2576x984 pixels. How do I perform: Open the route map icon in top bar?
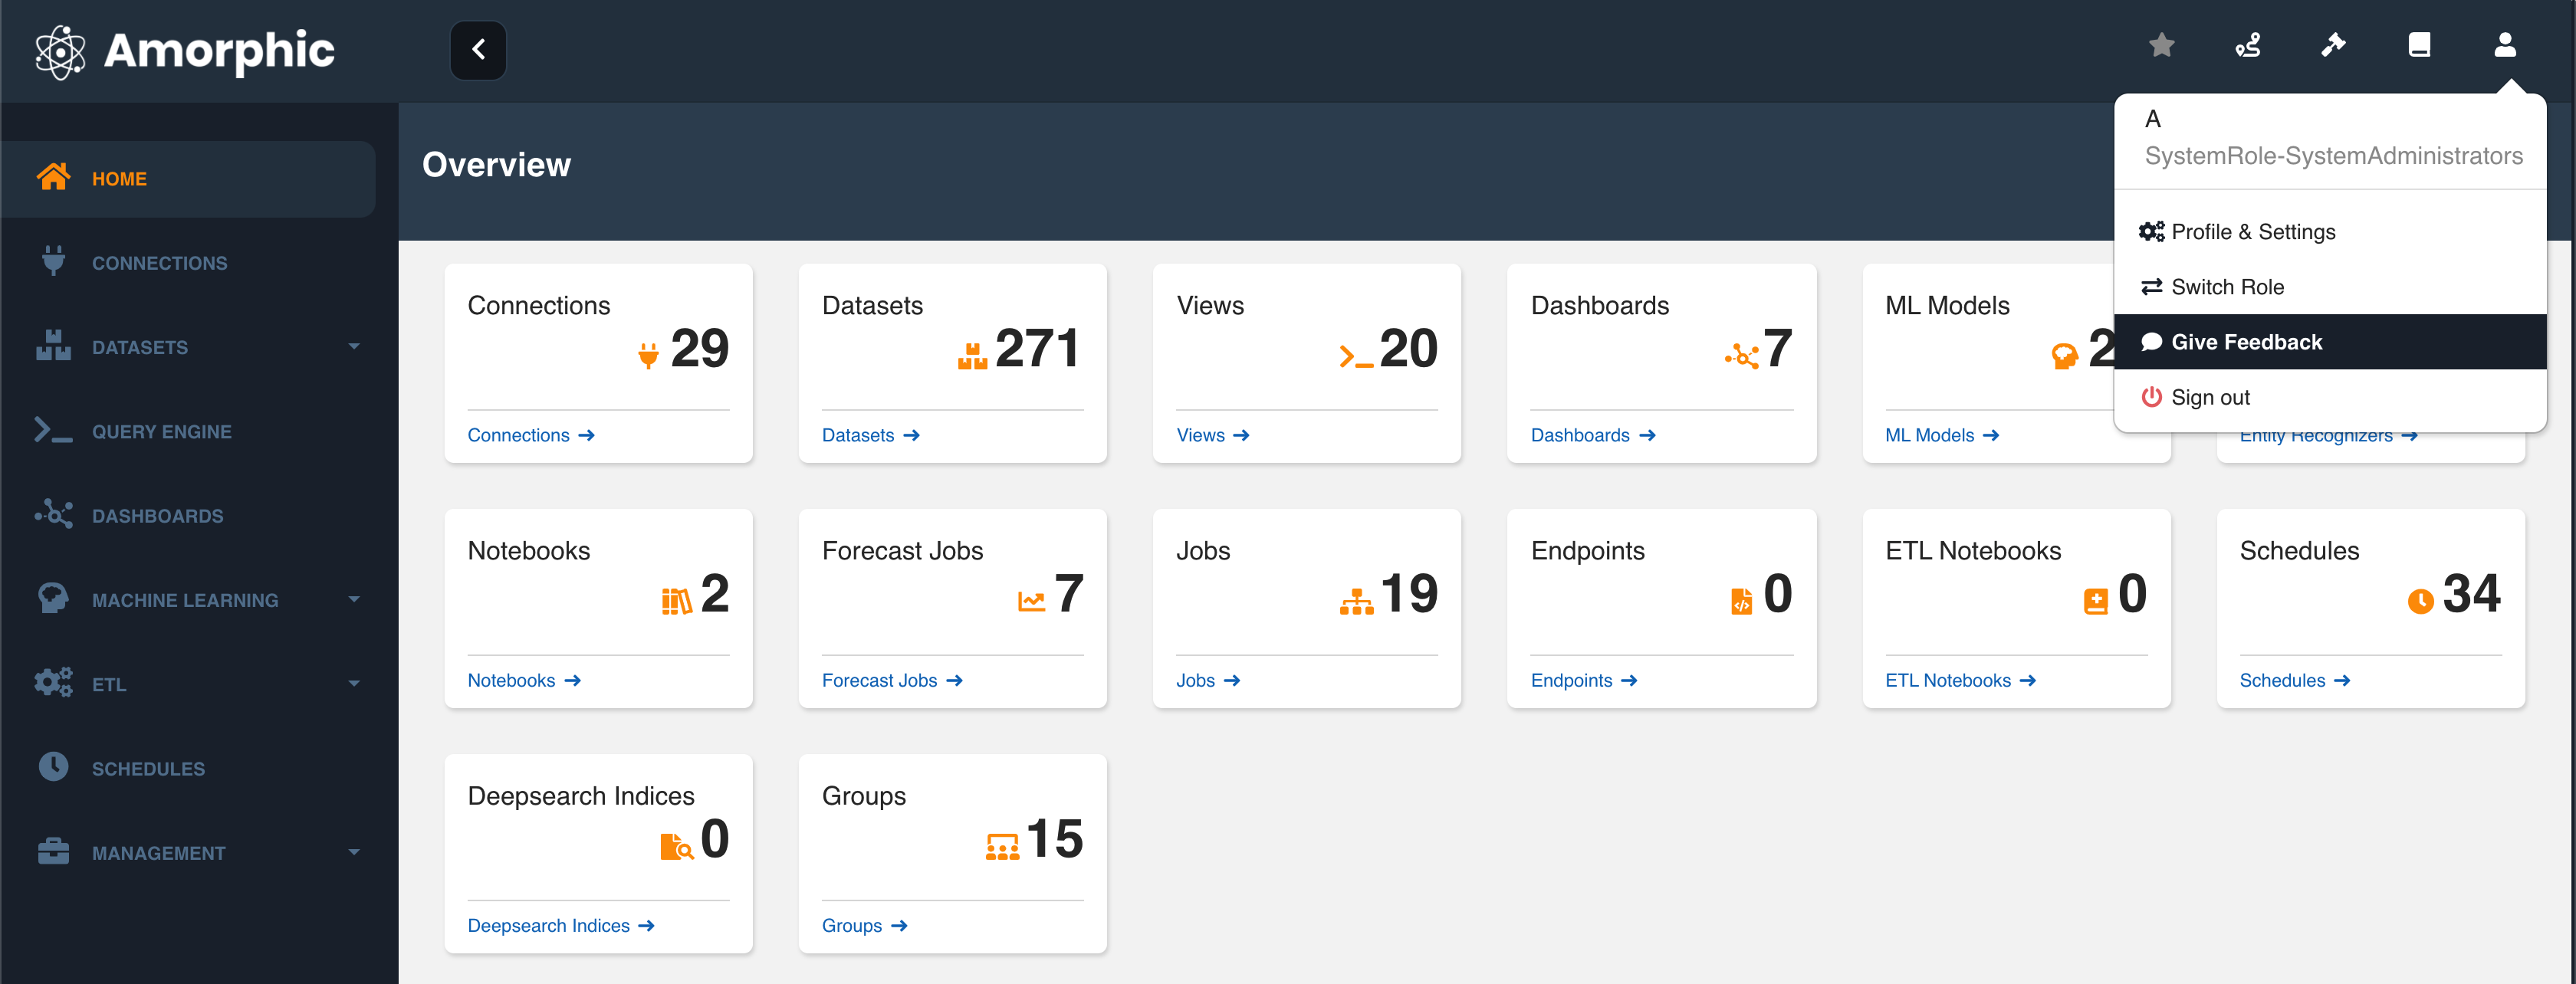click(2247, 45)
